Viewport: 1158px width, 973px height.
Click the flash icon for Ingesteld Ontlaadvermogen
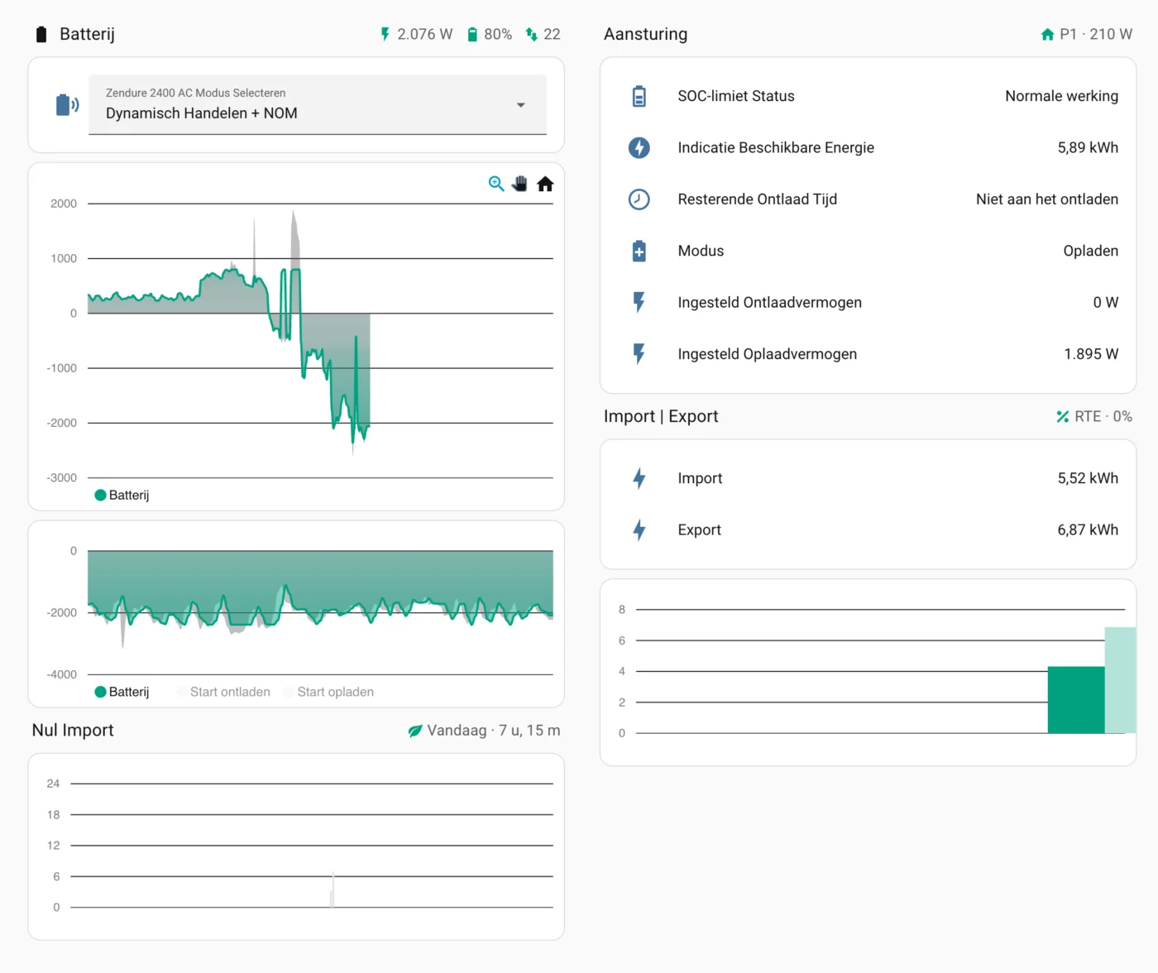[639, 302]
